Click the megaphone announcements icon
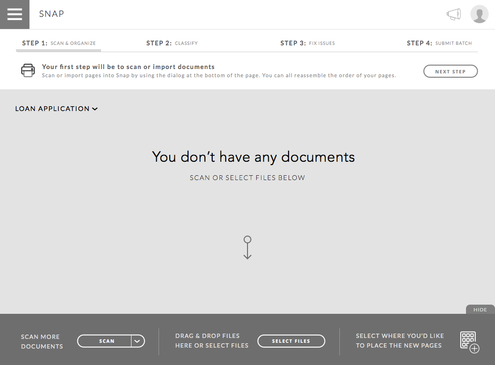Image resolution: width=495 pixels, height=365 pixels. [x=453, y=14]
